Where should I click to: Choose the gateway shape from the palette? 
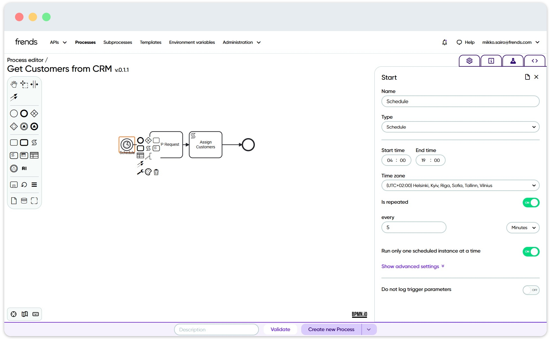pos(34,113)
